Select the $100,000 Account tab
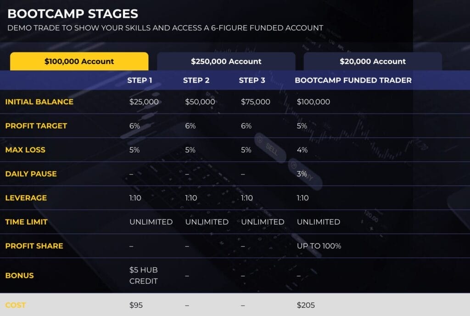Viewport: 470px width, 316px height. (x=79, y=62)
